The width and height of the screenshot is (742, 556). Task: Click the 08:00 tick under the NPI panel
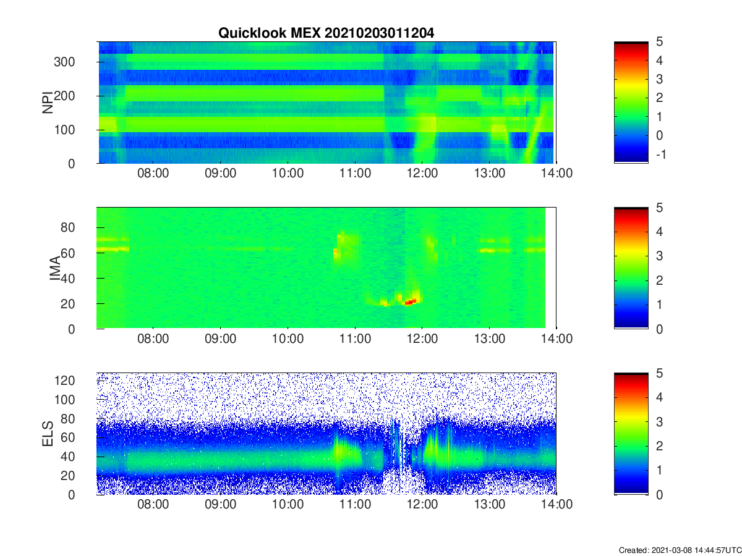pos(153,174)
